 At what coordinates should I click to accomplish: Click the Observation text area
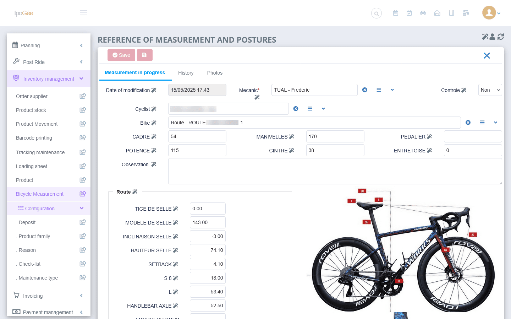(x=335, y=171)
